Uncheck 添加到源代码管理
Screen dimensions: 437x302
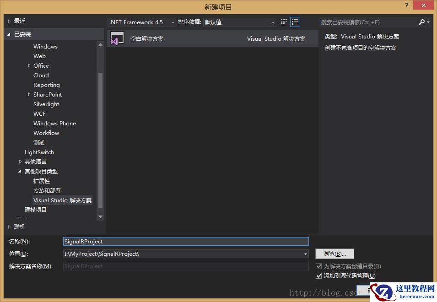point(319,275)
